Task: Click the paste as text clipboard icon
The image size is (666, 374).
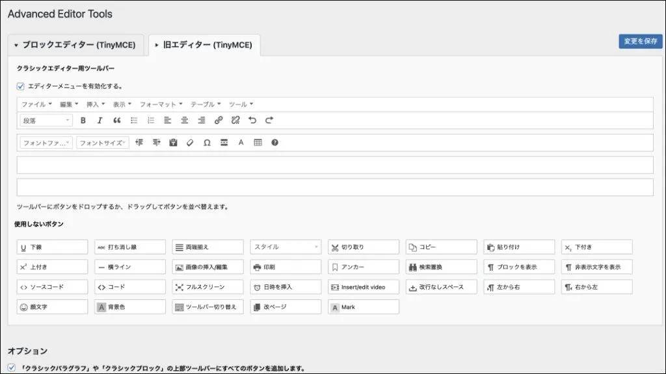Action: tap(173, 142)
